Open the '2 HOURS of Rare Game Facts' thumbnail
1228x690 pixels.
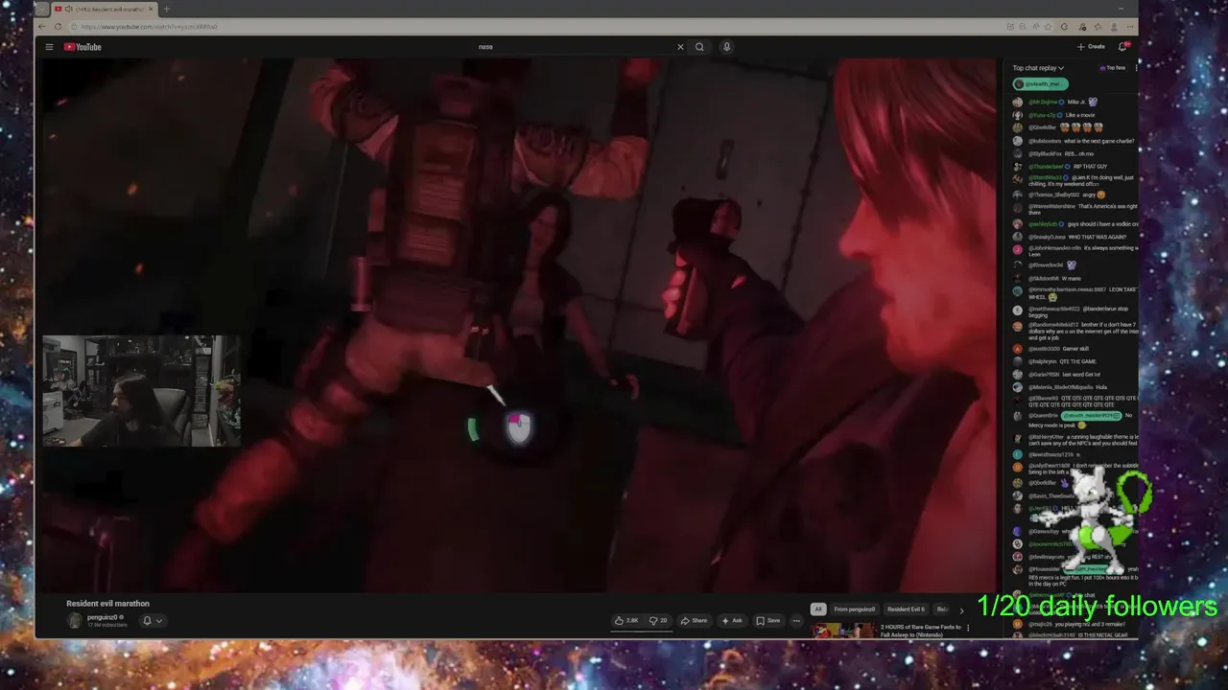click(x=844, y=631)
